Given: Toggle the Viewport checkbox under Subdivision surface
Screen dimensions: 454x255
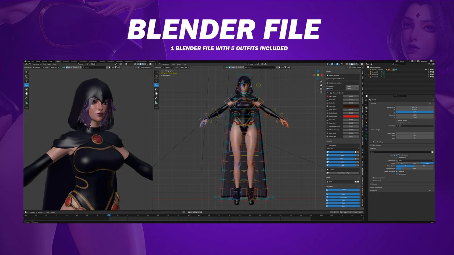Looking at the screenshot, I should tap(327, 86).
